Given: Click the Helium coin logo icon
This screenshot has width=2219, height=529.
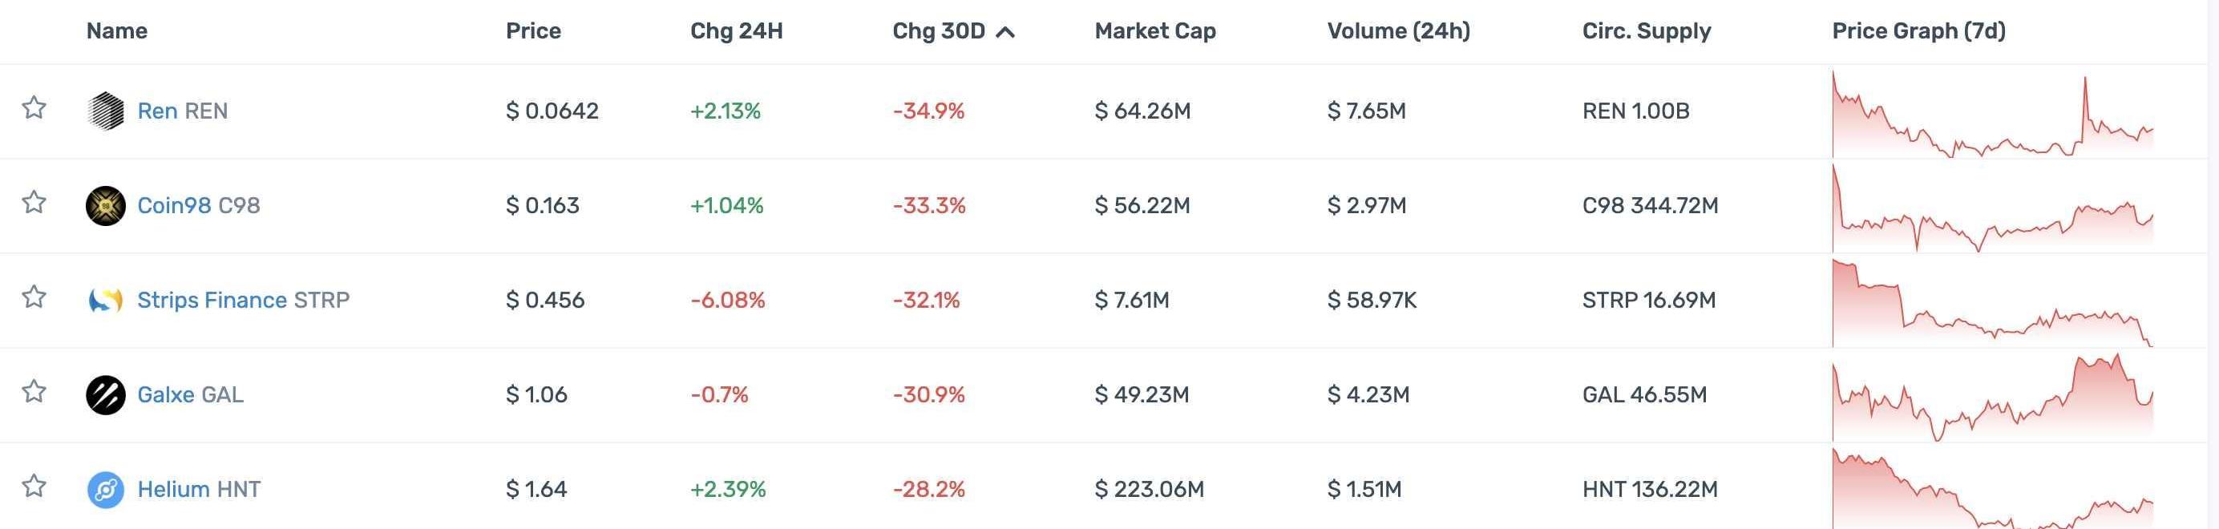Looking at the screenshot, I should pyautogui.click(x=105, y=490).
